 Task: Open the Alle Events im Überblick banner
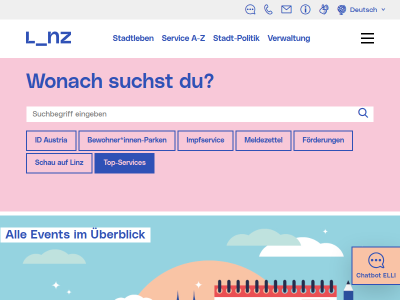[75, 234]
